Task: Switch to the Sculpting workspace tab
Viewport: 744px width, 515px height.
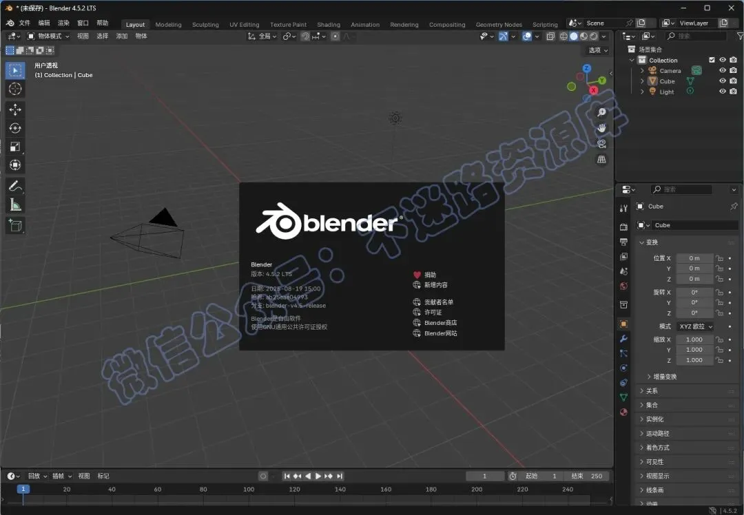Action: pos(205,25)
